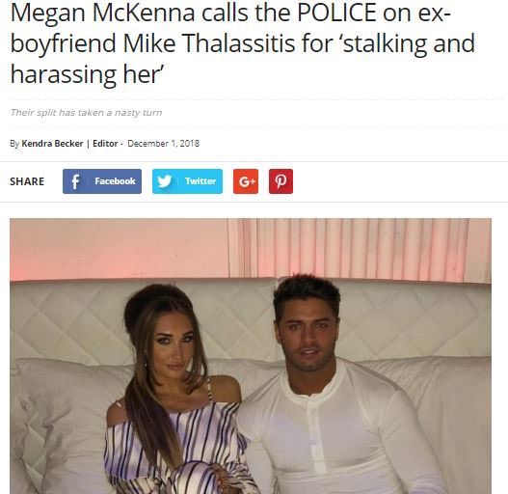This screenshot has height=494, width=508.
Task: Click 'Mike Thalassitis' in the headline
Action: click(209, 43)
